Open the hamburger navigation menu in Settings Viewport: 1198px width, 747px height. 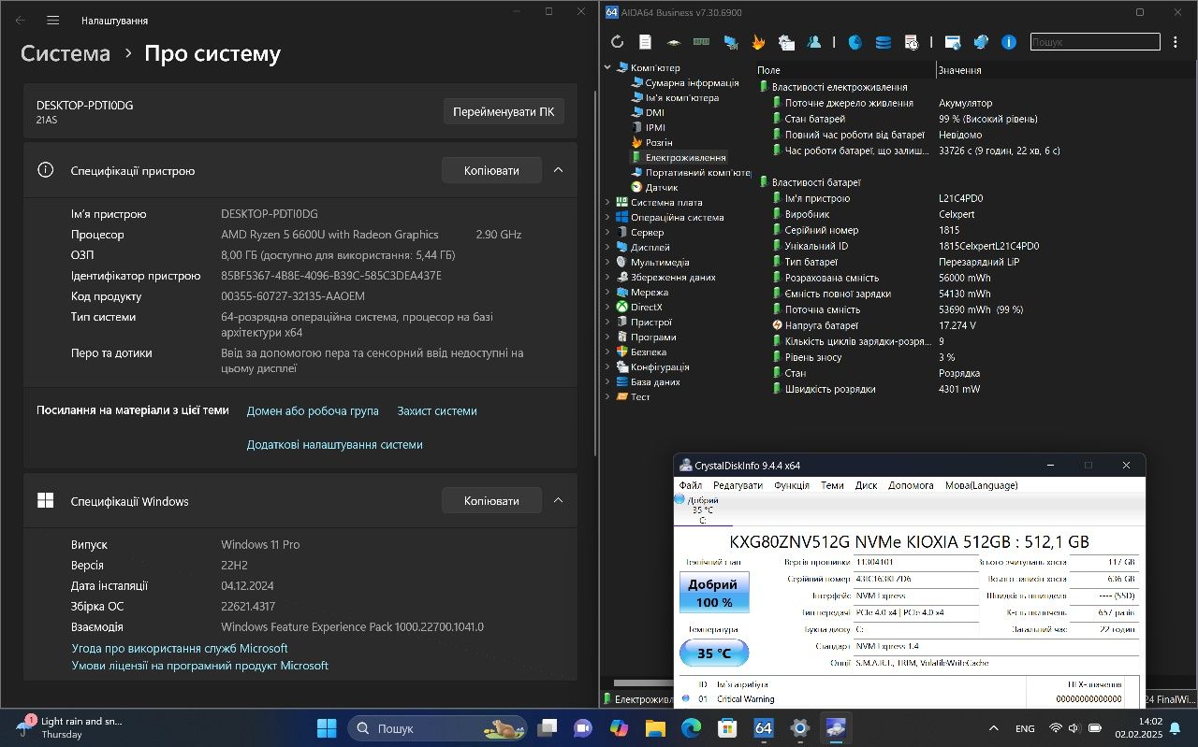(53, 20)
